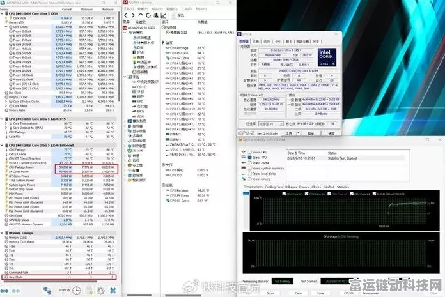Click the HWiNFO shrink-columns arrows icon

[15, 291]
